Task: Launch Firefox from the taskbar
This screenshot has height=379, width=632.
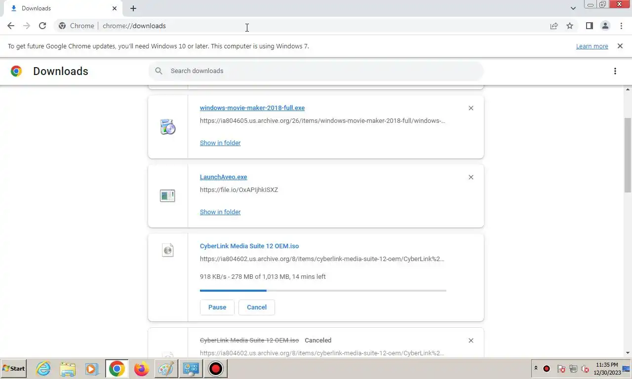Action: click(x=141, y=369)
